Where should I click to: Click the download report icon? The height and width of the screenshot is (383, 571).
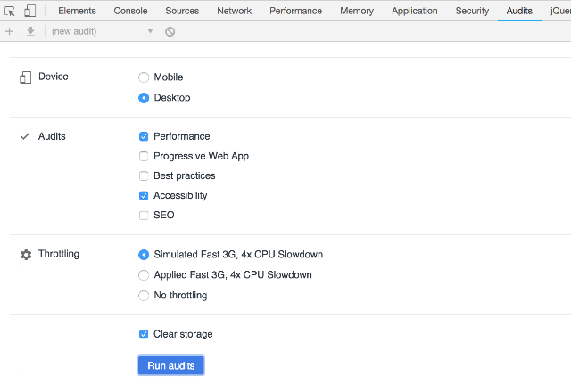point(30,31)
